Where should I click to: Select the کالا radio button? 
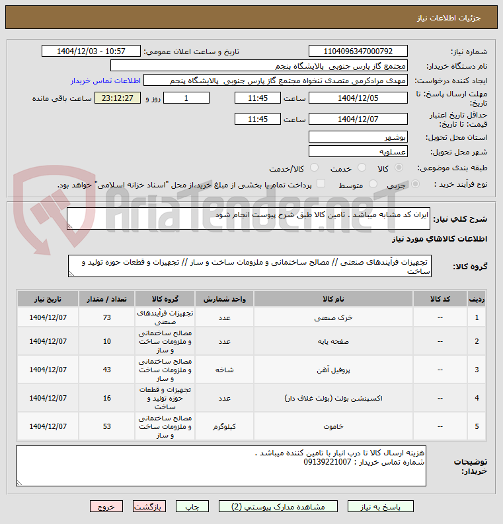399,168
